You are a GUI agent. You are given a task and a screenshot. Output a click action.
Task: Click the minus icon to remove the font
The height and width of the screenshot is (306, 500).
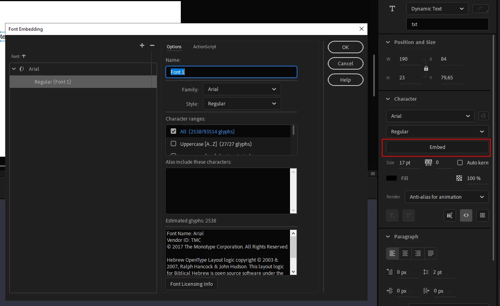pyautogui.click(x=152, y=45)
